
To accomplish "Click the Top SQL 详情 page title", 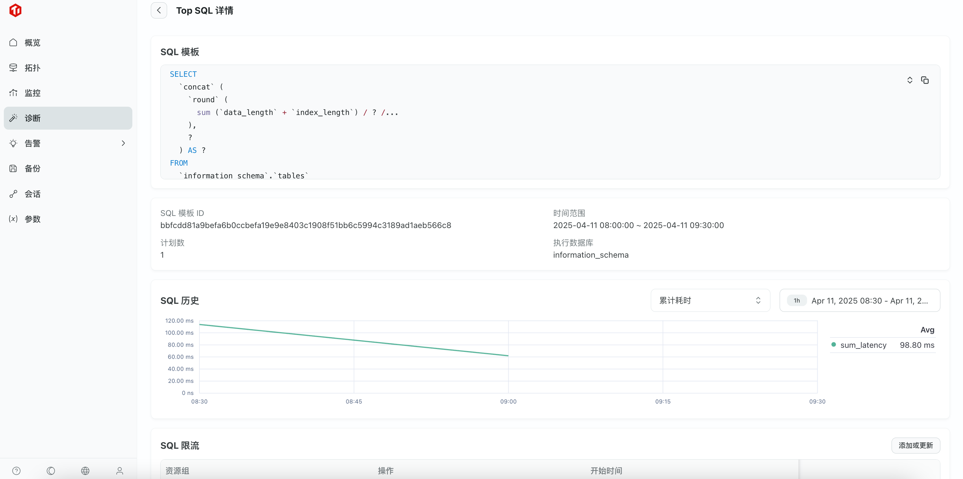I will [x=204, y=11].
